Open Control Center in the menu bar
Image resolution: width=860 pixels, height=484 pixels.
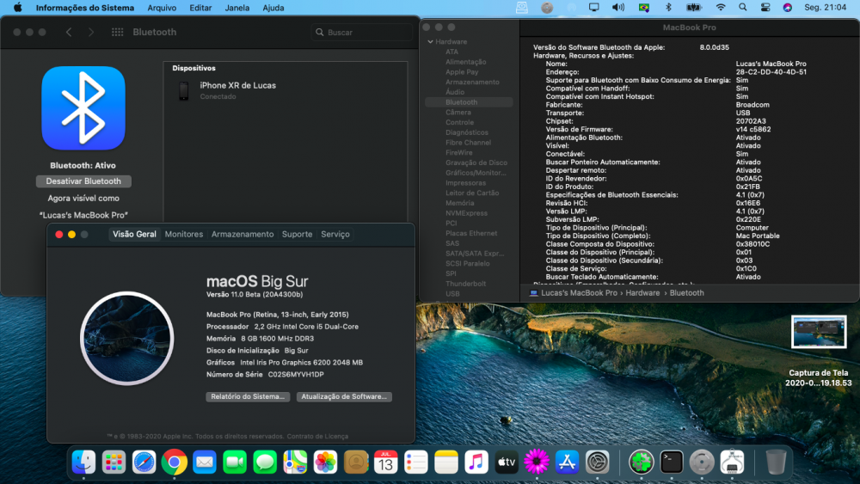click(x=765, y=8)
